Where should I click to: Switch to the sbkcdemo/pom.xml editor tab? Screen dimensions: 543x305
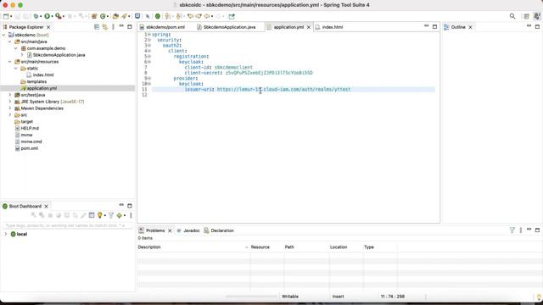165,27
